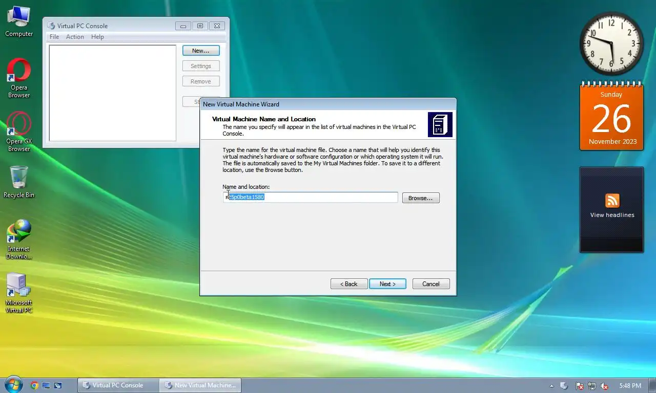Click the calendar gadget showing 26
Screen dimensions: 656x393
pyautogui.click(x=611, y=116)
